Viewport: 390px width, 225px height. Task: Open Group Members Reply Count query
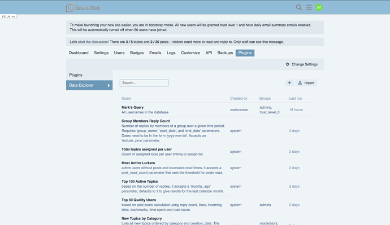[x=146, y=121]
